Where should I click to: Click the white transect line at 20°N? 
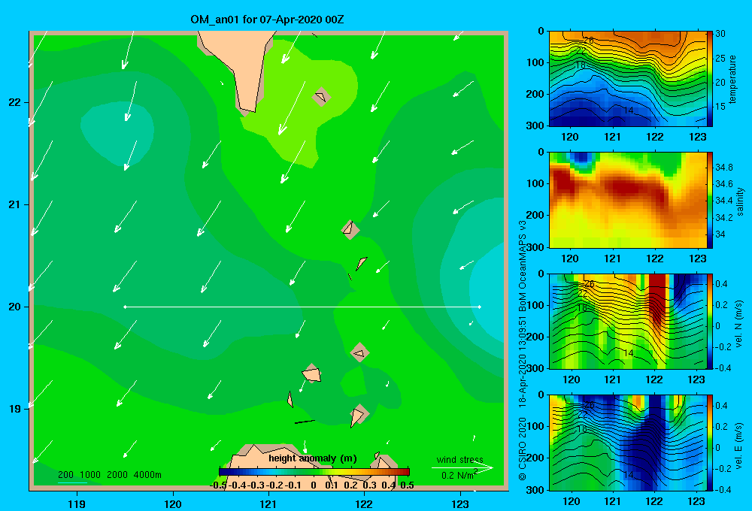coord(302,307)
